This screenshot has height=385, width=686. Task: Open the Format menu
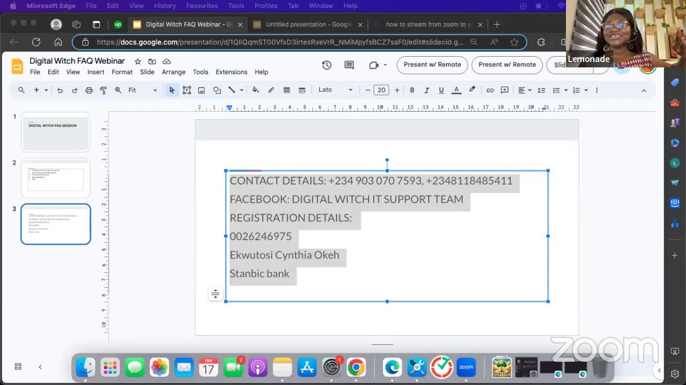(x=122, y=72)
